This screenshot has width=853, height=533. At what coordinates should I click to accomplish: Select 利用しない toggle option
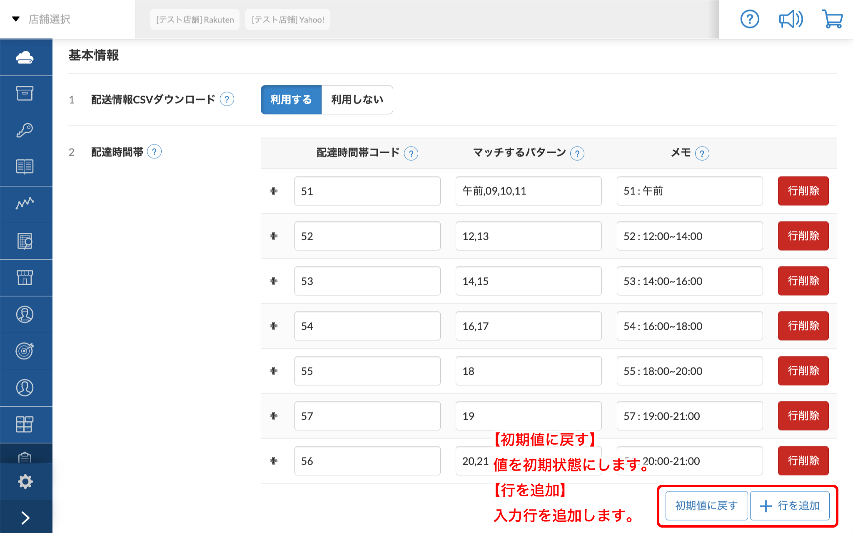click(357, 100)
